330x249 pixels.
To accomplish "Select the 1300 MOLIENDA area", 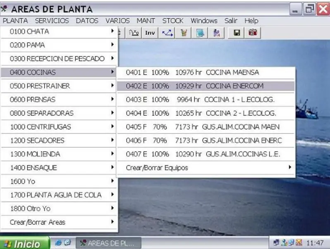I will (59, 154).
